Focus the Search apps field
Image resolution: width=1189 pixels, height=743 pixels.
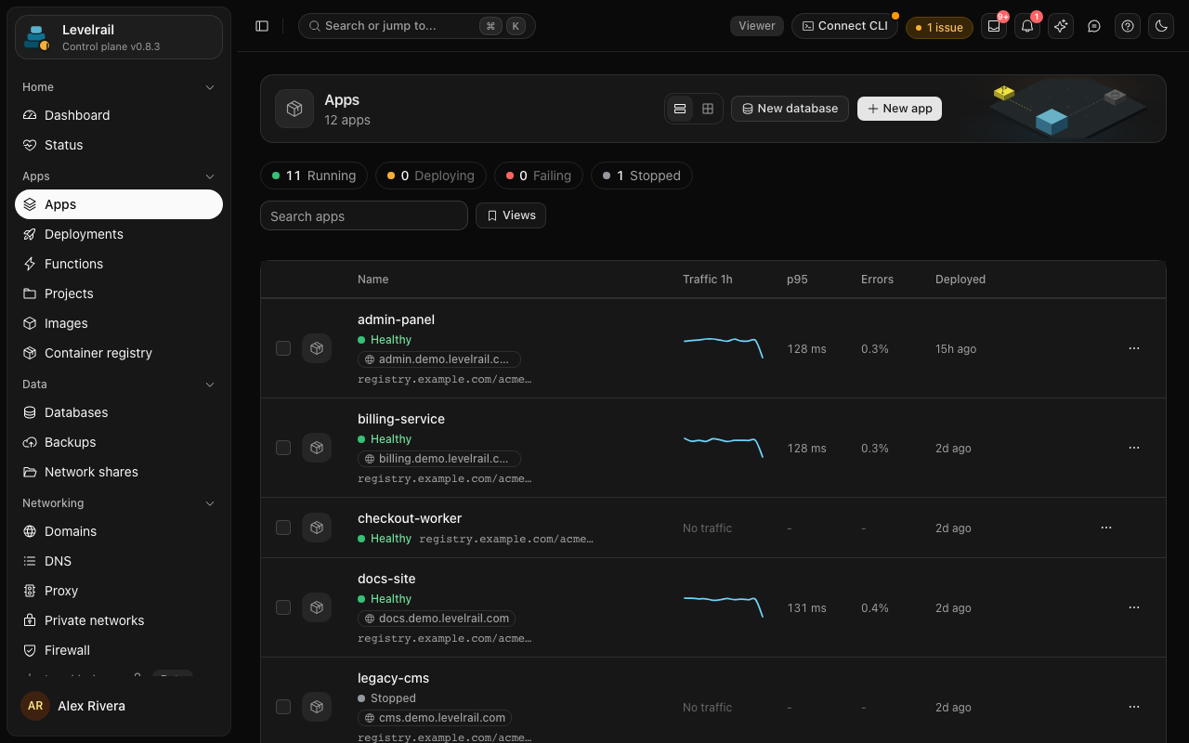(364, 215)
